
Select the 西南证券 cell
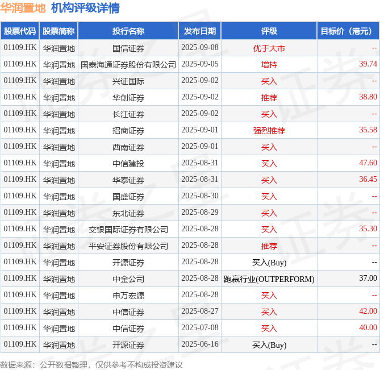128,147
